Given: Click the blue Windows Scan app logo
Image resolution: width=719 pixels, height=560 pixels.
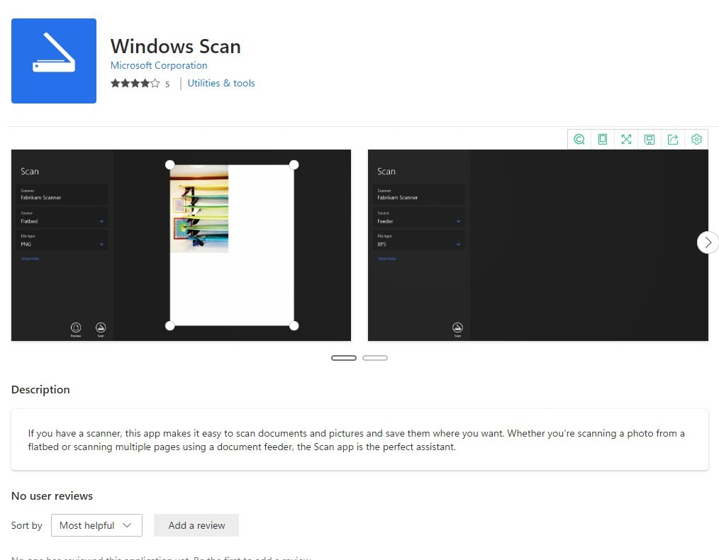Looking at the screenshot, I should click(x=53, y=61).
